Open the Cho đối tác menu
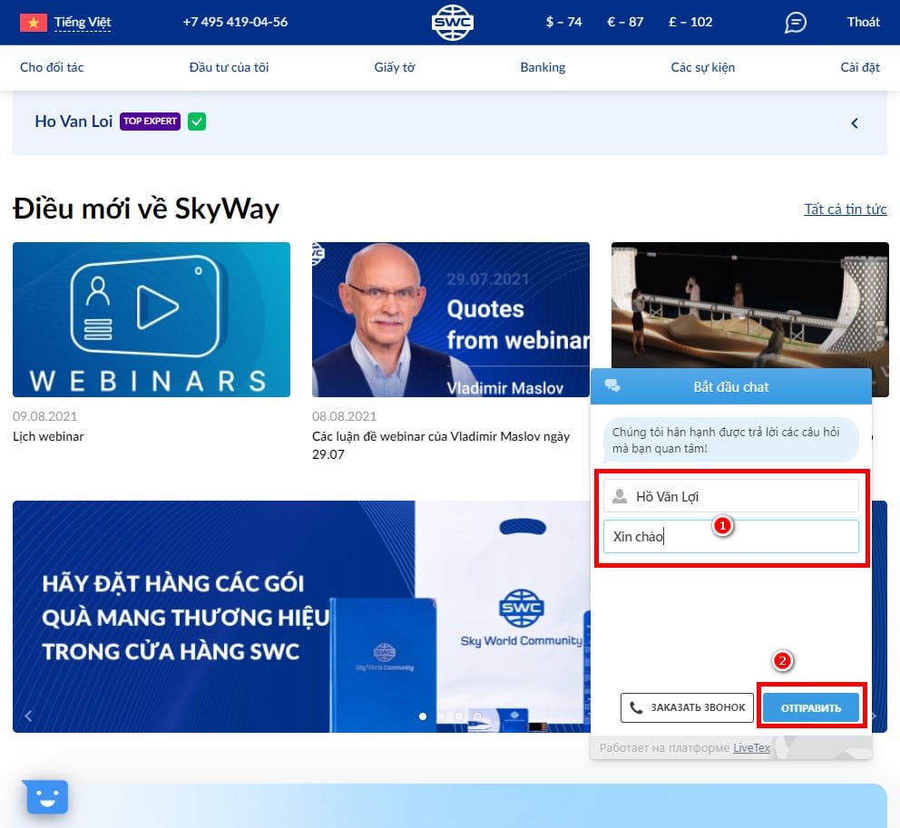The image size is (900, 828). click(x=52, y=68)
